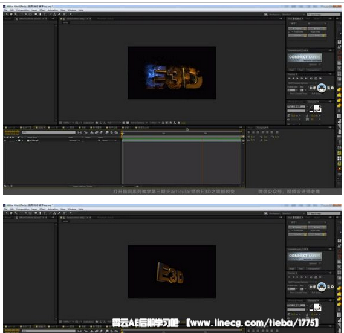Select the Hand tool in lower window toolbar

[x=11, y=213]
